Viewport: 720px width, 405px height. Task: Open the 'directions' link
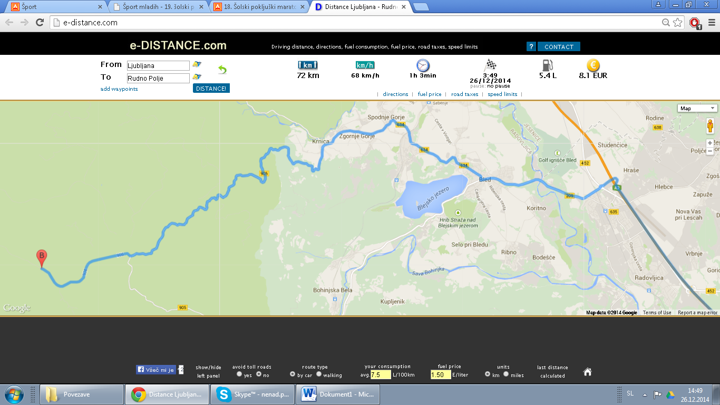point(395,94)
